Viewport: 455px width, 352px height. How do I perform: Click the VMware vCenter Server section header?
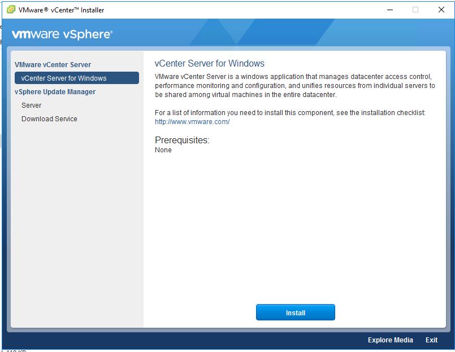tap(53, 65)
